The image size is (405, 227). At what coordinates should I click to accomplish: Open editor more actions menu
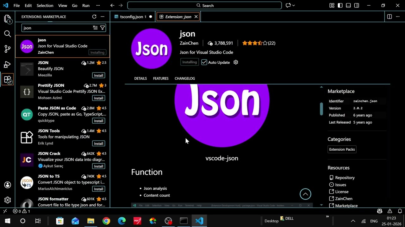[x=398, y=17]
